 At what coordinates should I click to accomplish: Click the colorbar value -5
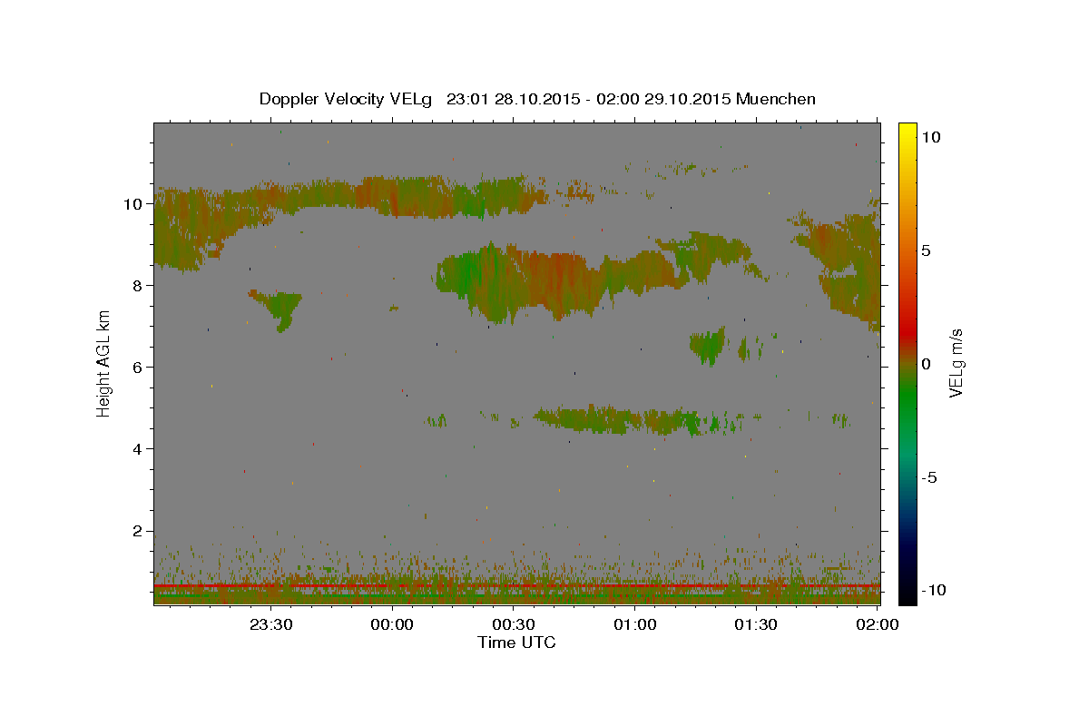pyautogui.click(x=928, y=477)
